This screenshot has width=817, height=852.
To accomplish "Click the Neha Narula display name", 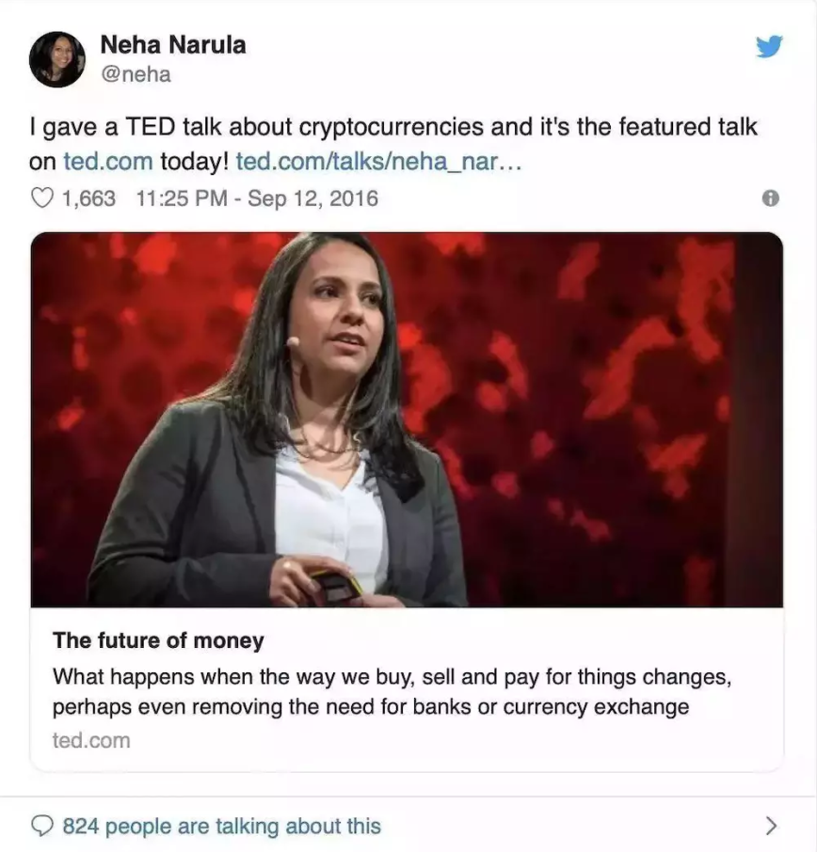I will point(173,44).
